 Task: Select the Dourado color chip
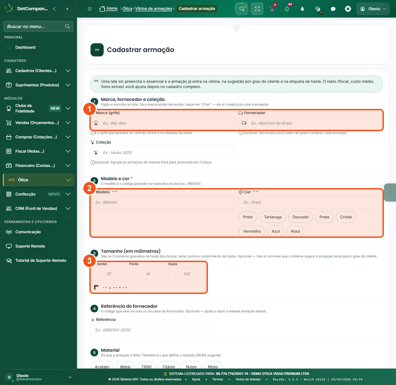click(x=301, y=217)
